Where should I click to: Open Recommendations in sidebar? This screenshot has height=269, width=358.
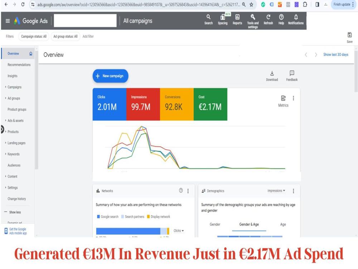click(19, 65)
